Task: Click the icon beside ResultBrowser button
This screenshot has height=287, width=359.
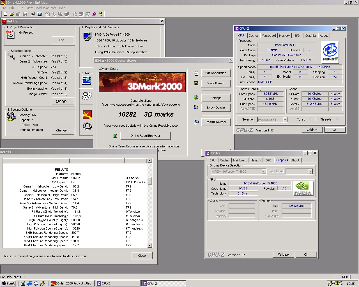Action: tap(196, 122)
